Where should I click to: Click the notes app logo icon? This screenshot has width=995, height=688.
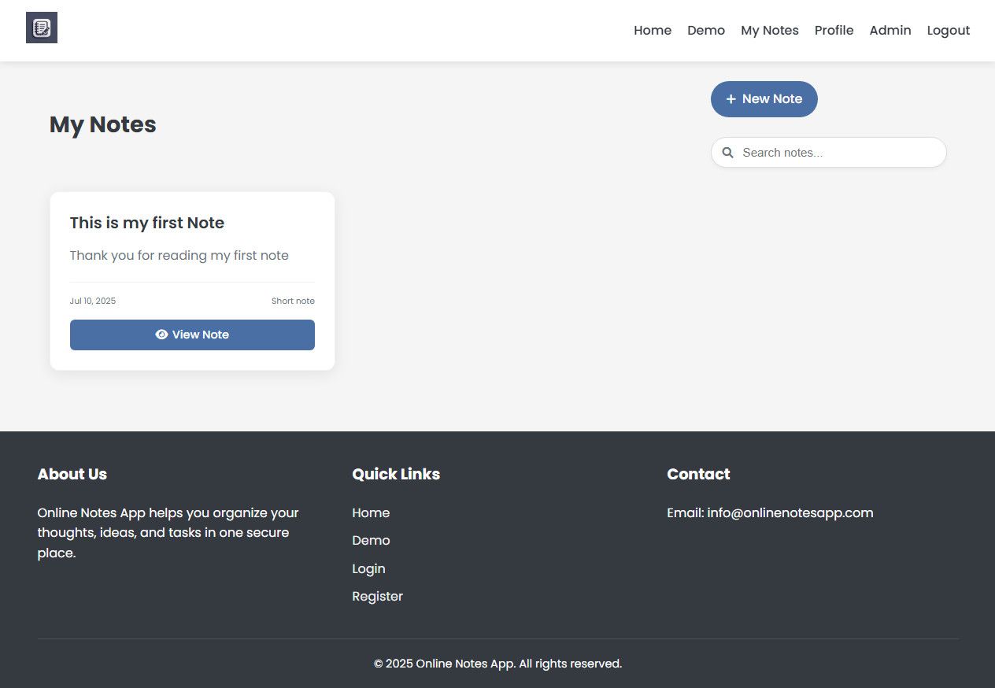coord(42,28)
